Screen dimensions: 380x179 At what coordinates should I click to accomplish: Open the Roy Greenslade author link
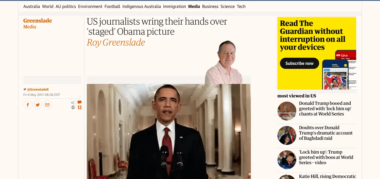[116, 42]
